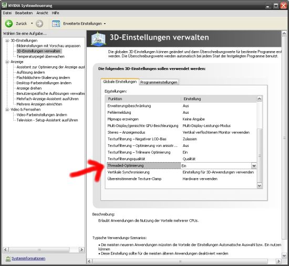Viewport: 289px width, 266px height.
Task: Select Texturfilterung – Negativer LOD-Bias row
Action: 181,139
